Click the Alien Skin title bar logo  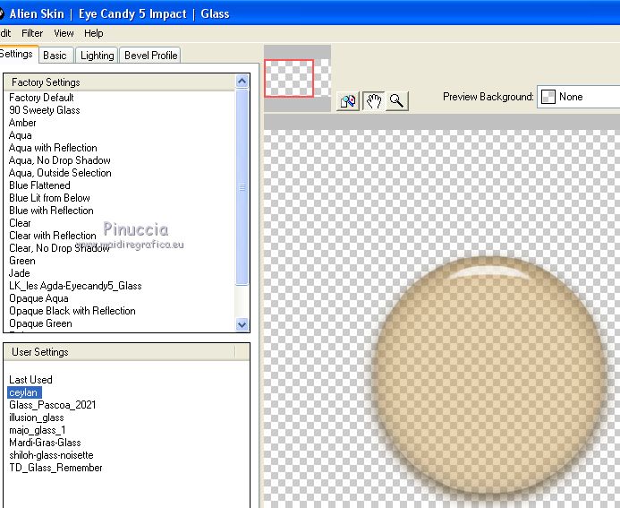pos(1,13)
